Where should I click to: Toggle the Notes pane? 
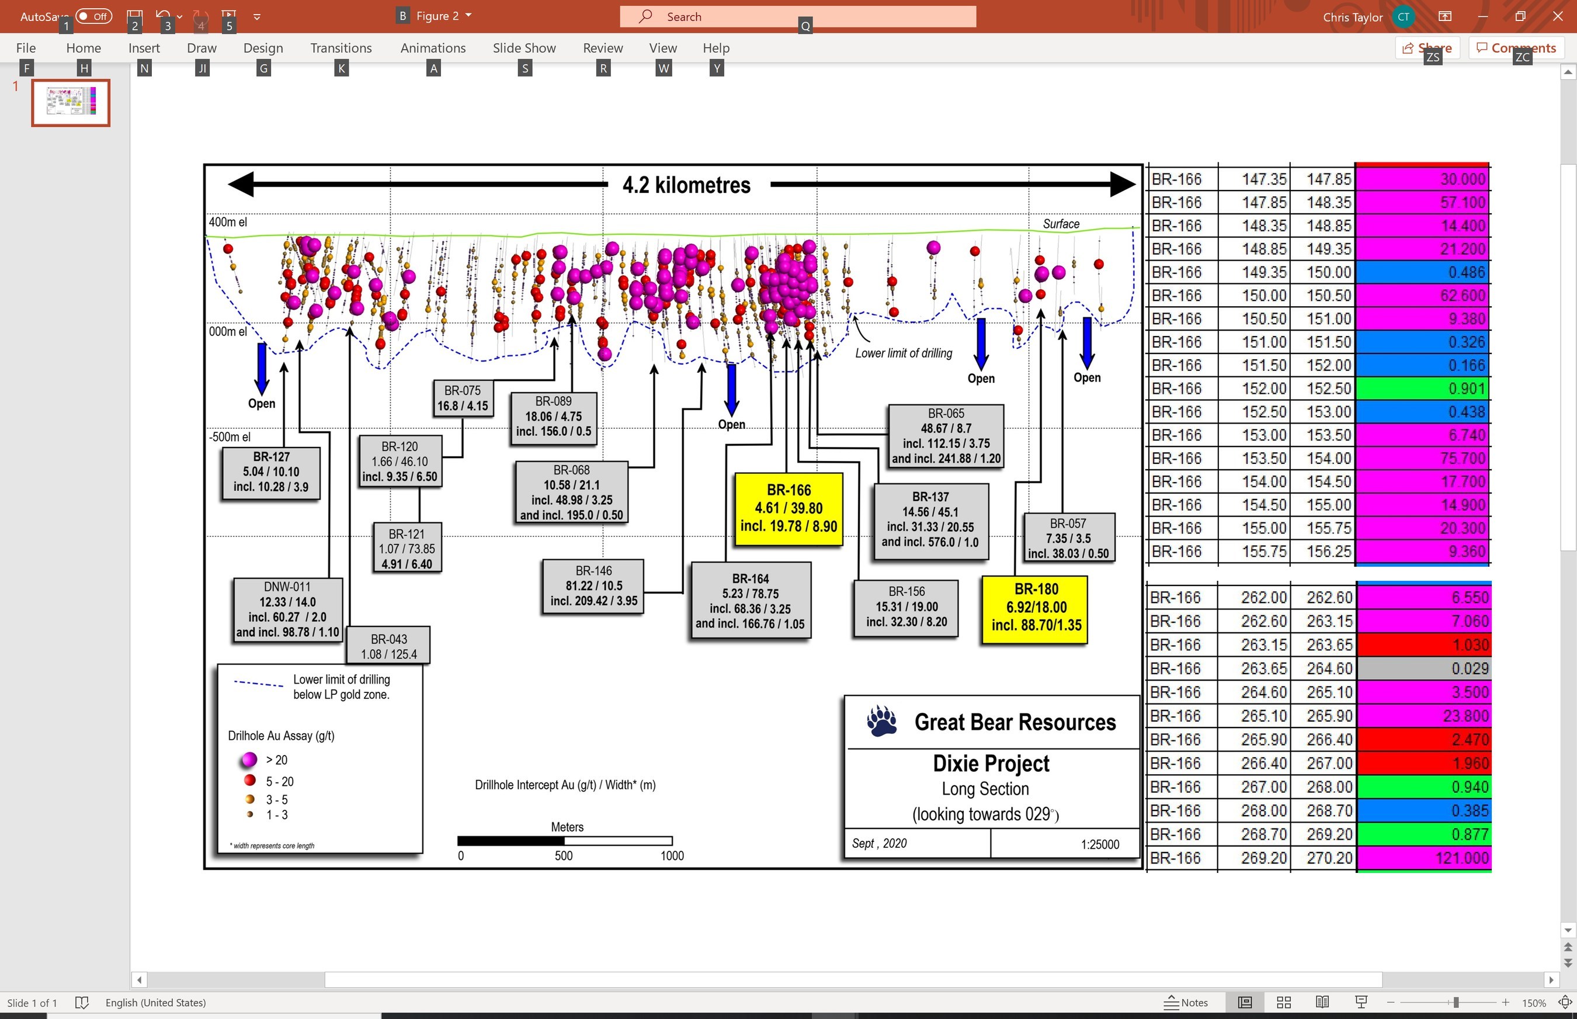(1186, 1003)
